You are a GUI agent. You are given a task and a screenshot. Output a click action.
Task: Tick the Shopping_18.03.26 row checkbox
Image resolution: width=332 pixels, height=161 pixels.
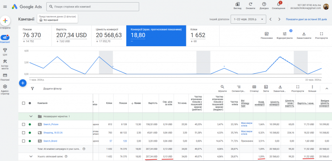pyautogui.click(x=23, y=133)
